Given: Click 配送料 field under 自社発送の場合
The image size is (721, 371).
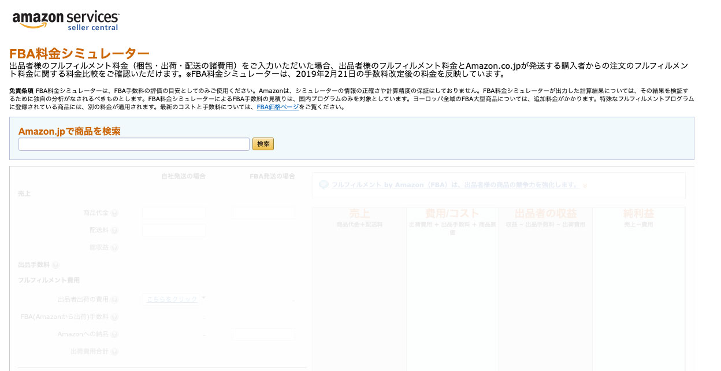Looking at the screenshot, I should 174,231.
